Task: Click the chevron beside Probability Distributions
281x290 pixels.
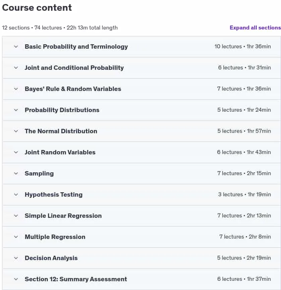Action: click(16, 110)
